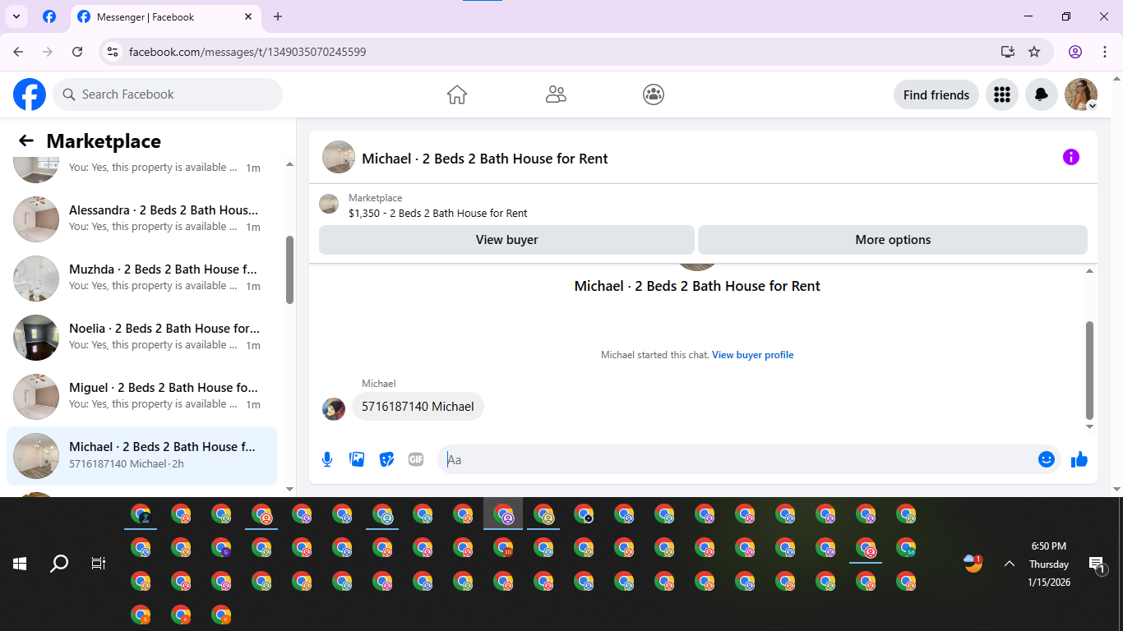Open the apps menu grid icon
Image resolution: width=1123 pixels, height=631 pixels.
[x=1001, y=95]
